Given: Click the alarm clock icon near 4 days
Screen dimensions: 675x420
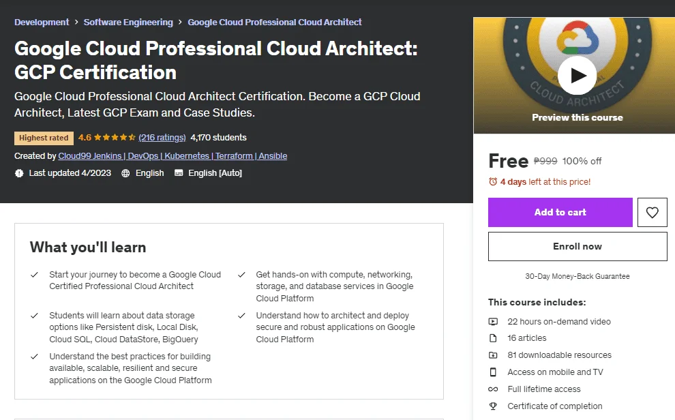Looking at the screenshot, I should (492, 182).
